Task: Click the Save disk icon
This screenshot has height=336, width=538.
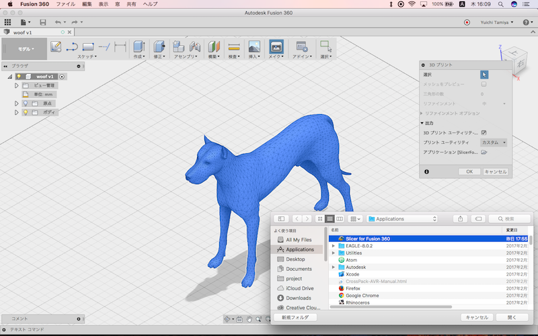Action: (x=43, y=22)
